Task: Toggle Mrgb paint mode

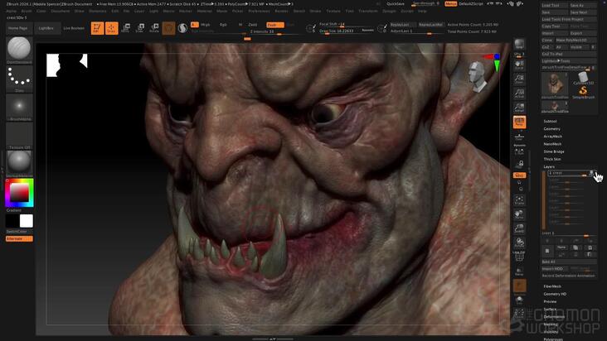Action: coord(205,25)
